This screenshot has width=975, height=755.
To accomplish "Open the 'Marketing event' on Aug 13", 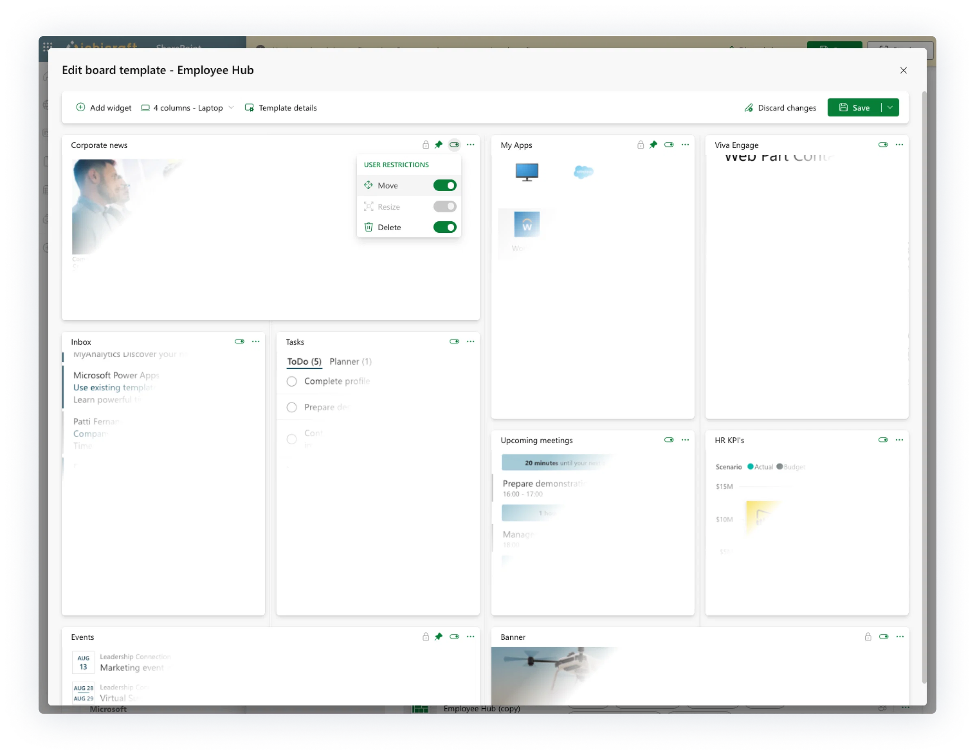I will coord(132,668).
